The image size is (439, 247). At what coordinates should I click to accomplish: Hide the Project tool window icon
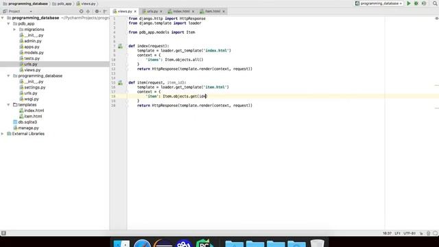105,12
